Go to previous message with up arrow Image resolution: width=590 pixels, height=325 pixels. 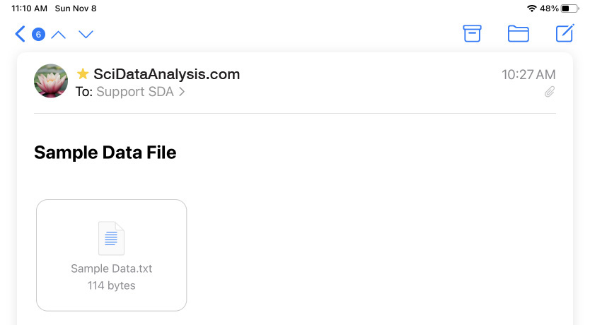point(58,35)
